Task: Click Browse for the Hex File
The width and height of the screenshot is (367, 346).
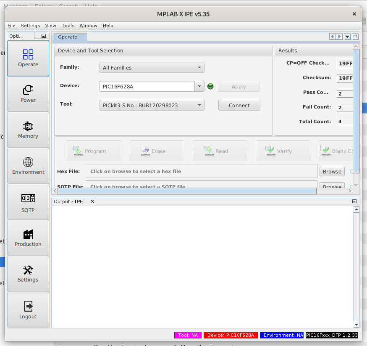Action: pyautogui.click(x=332, y=172)
